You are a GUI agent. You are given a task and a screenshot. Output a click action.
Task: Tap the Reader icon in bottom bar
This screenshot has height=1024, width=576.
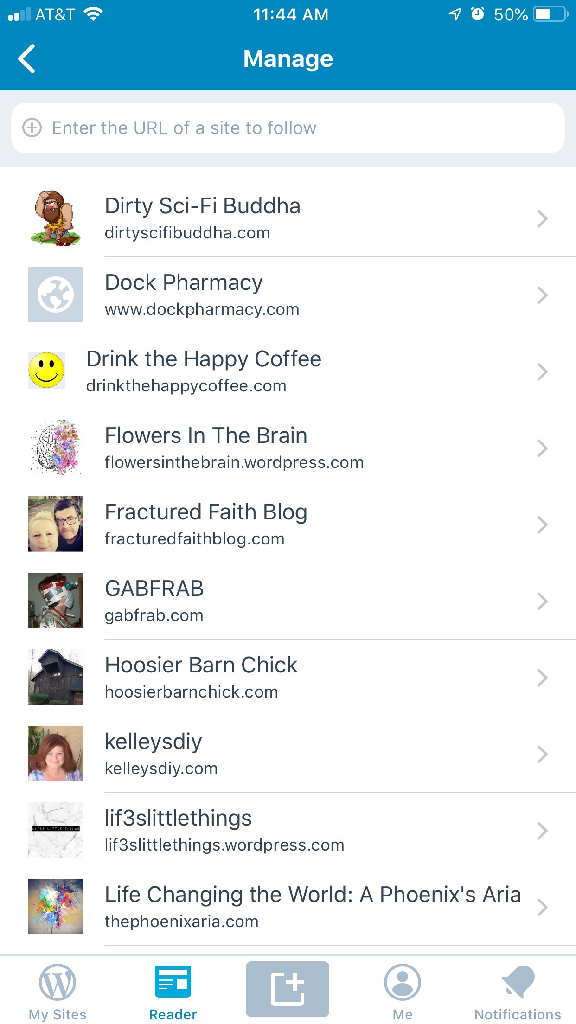click(x=173, y=983)
